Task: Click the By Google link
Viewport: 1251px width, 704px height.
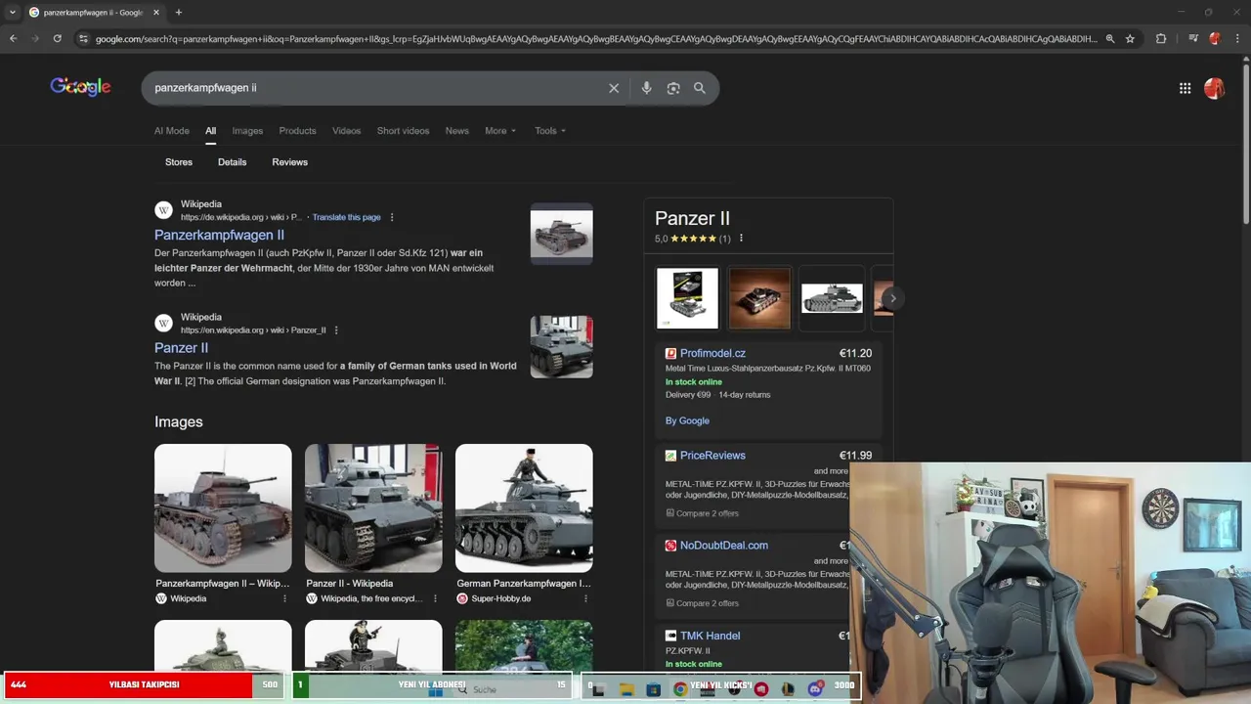Action: click(x=687, y=420)
